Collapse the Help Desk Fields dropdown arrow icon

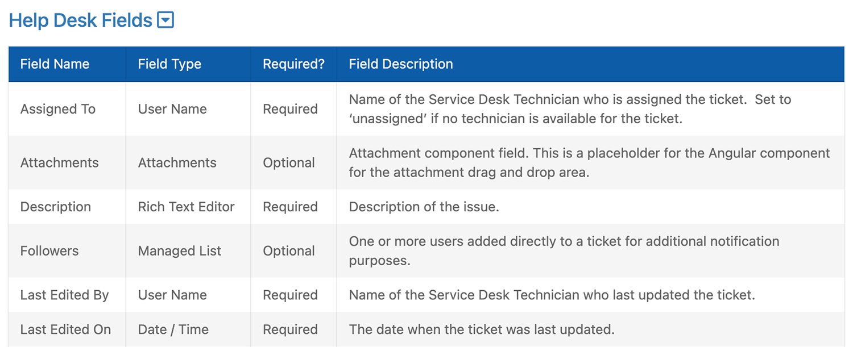(x=165, y=20)
